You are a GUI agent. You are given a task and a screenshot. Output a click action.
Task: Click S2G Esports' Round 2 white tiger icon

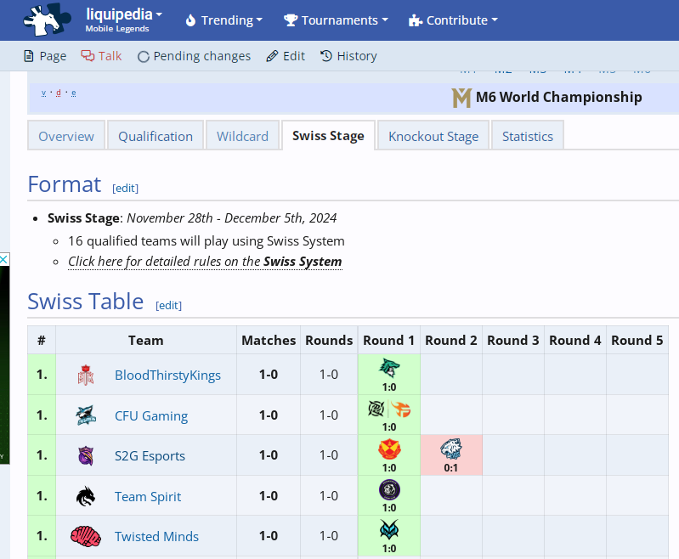tap(450, 449)
